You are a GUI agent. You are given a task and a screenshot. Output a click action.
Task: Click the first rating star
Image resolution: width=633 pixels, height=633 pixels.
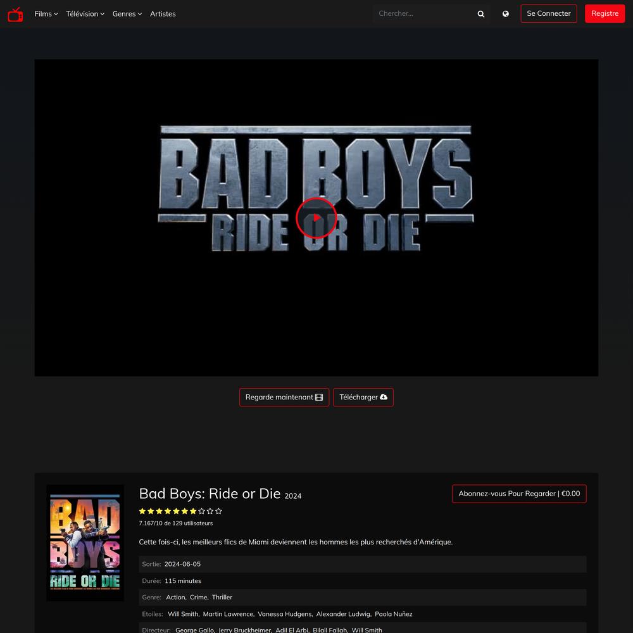142,511
